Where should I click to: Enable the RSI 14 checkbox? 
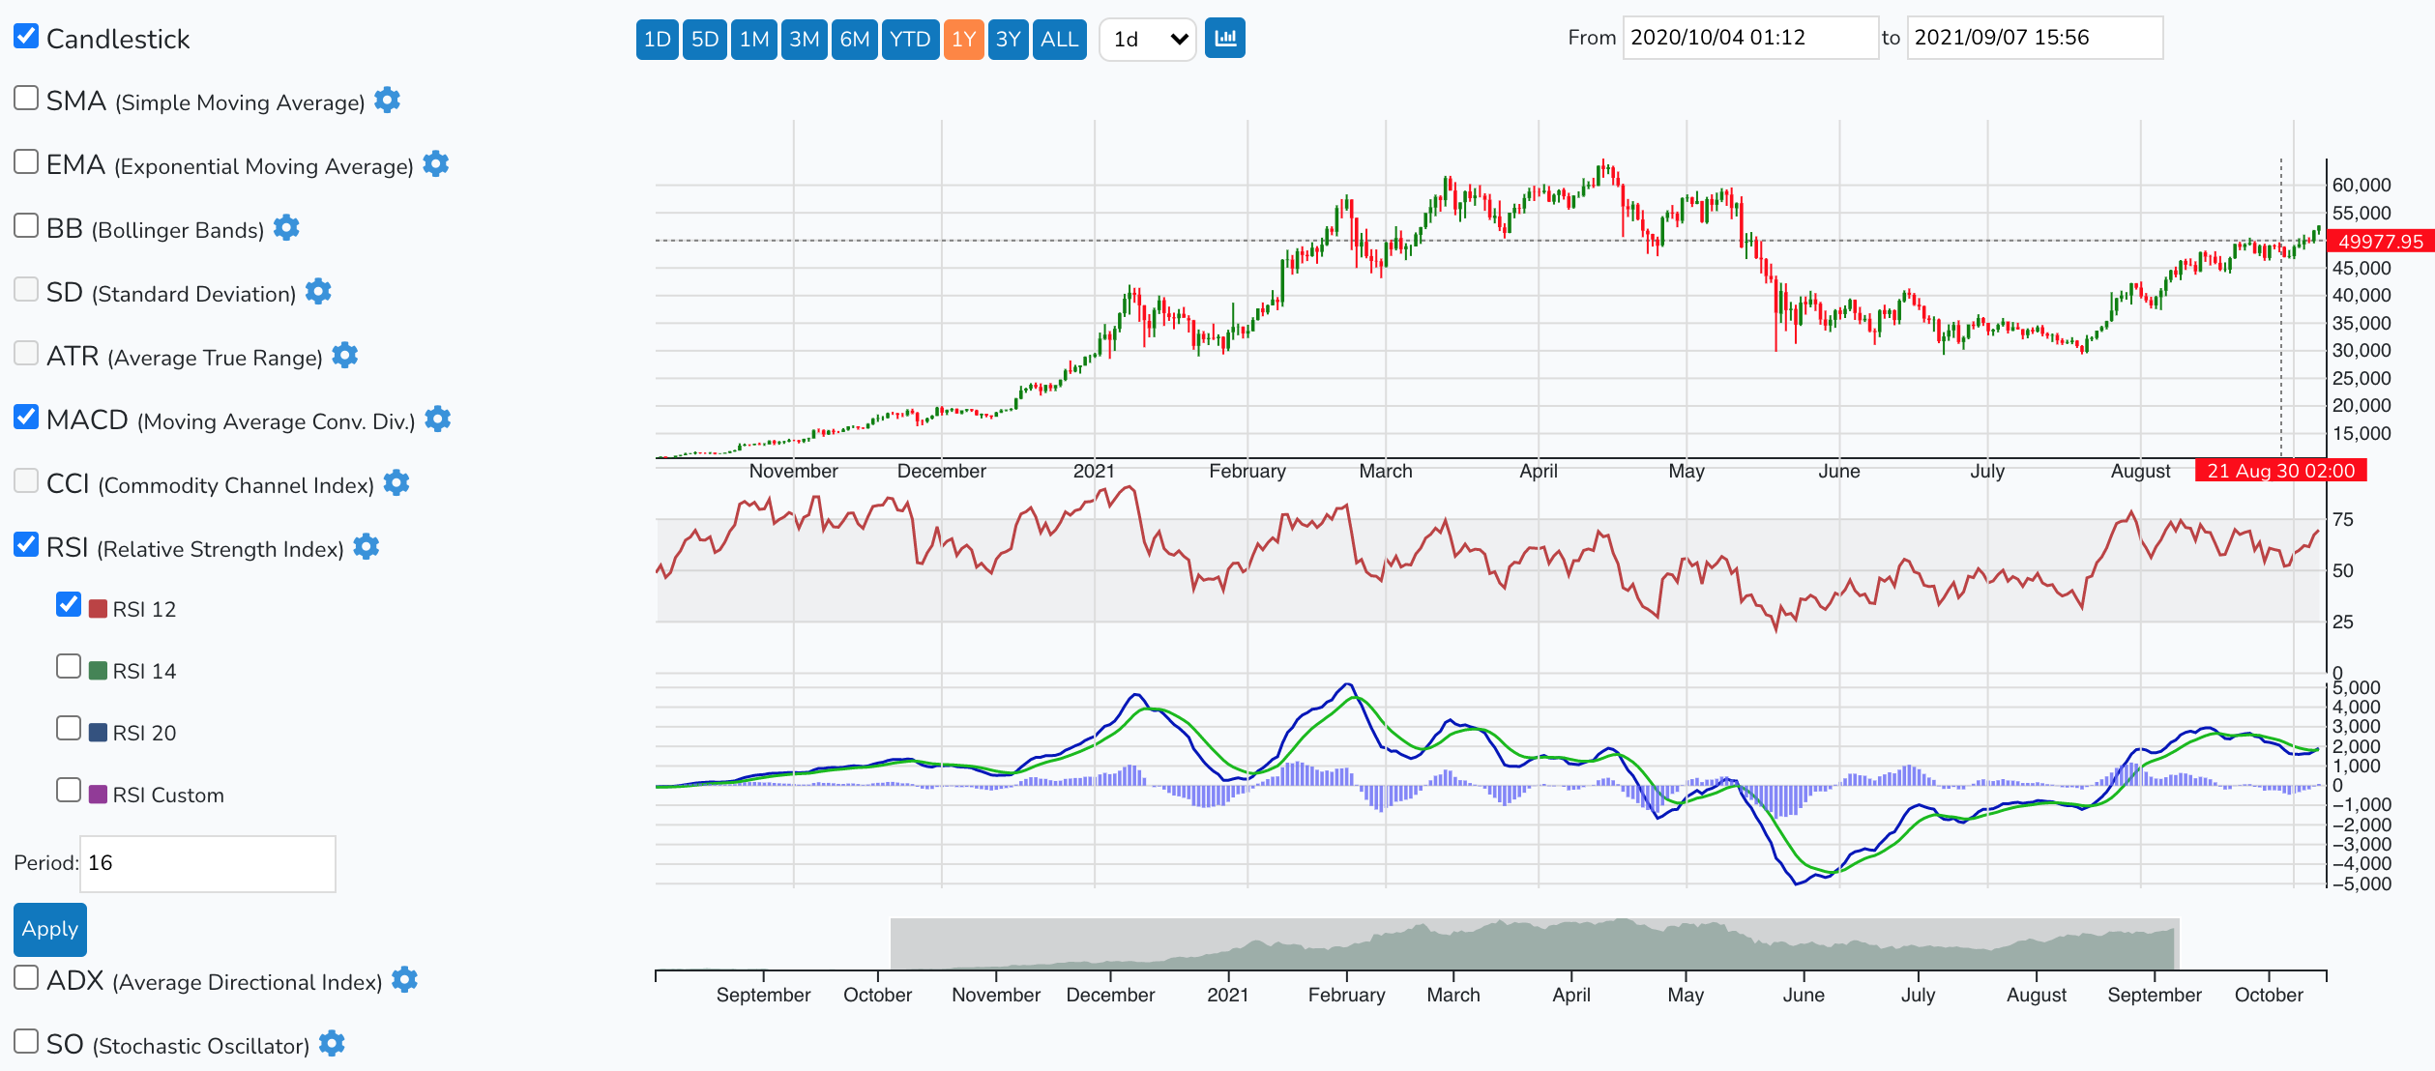pyautogui.click(x=69, y=667)
